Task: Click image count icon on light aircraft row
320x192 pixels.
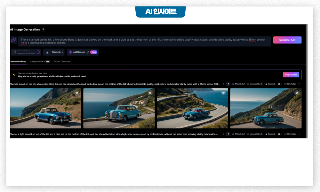Action: pyautogui.click(x=279, y=134)
